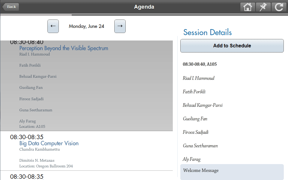Select the Monday, June 24 date label
Screen dimensions: 288x180
[x=86, y=26]
